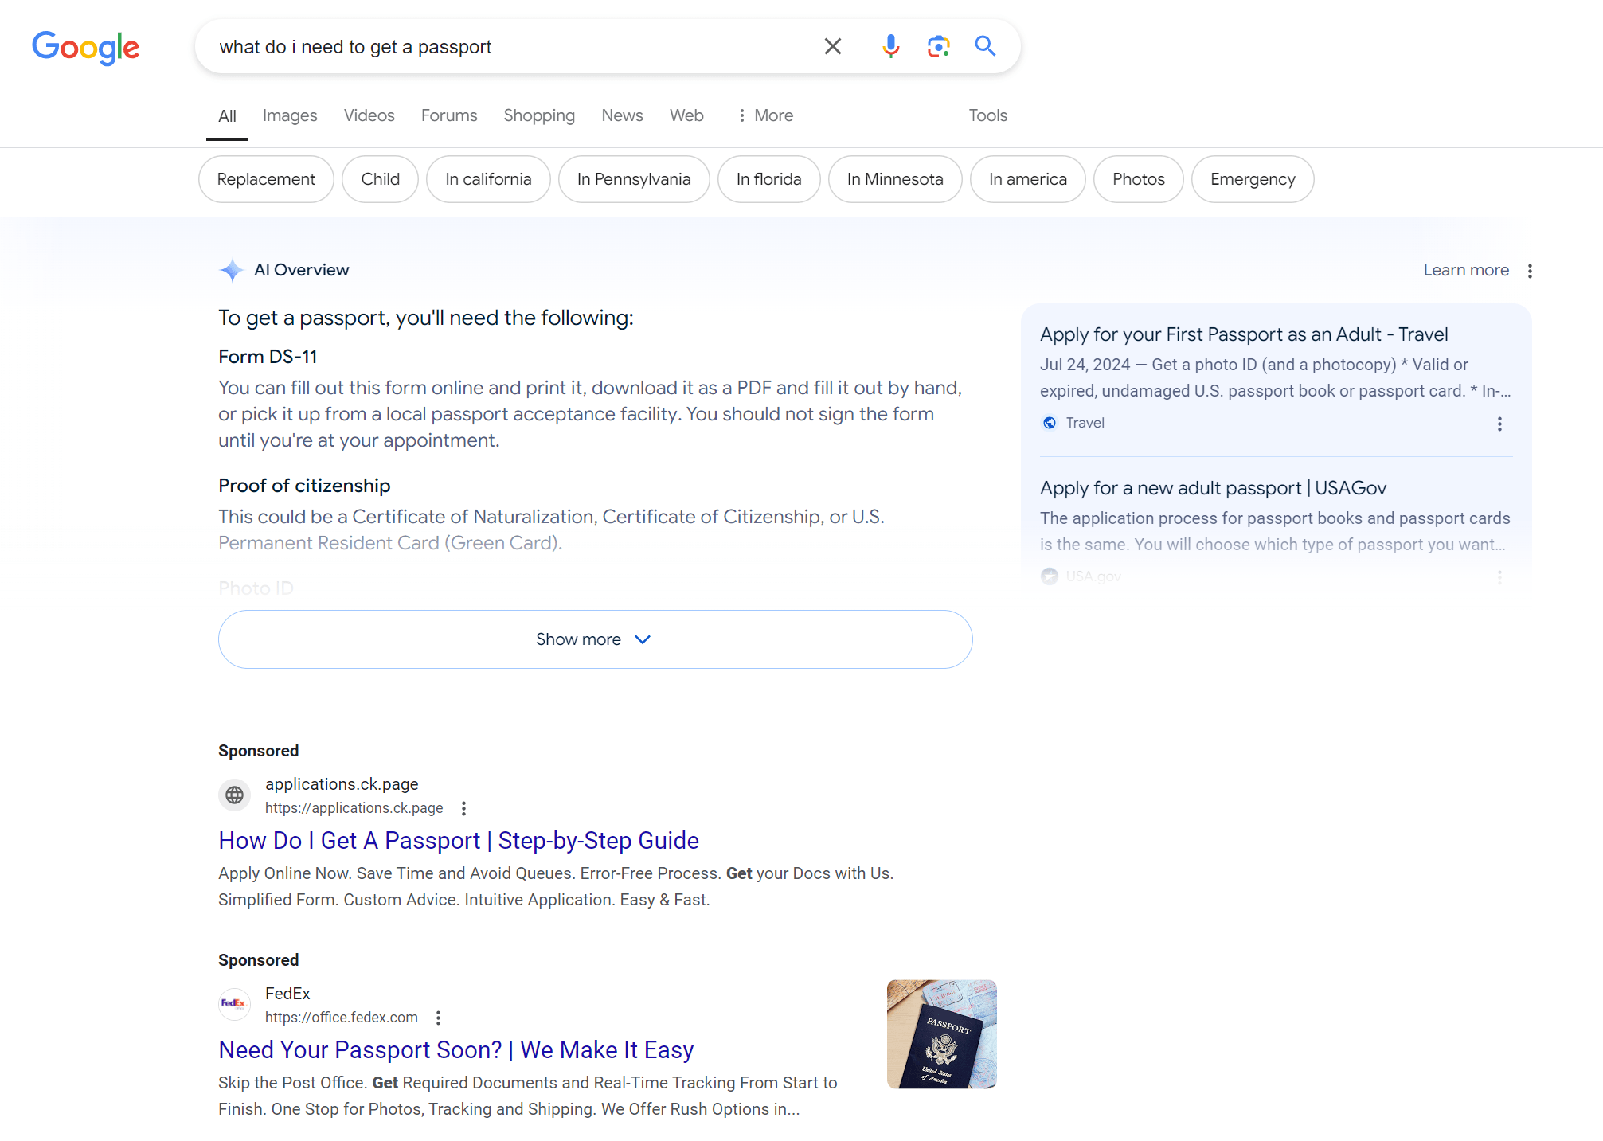1603x1141 pixels.
Task: Click three-dot menu beside office.fedex.com URL
Action: pyautogui.click(x=438, y=1018)
